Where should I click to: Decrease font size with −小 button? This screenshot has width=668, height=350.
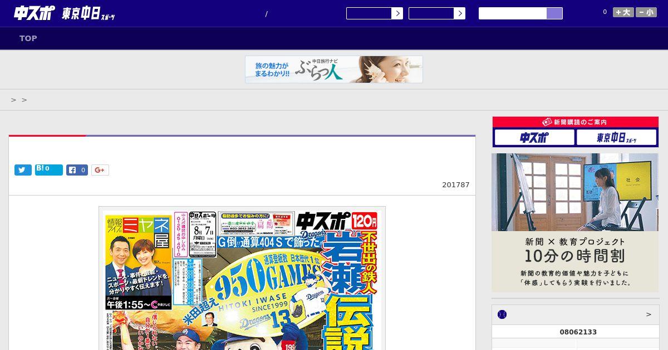click(x=646, y=12)
